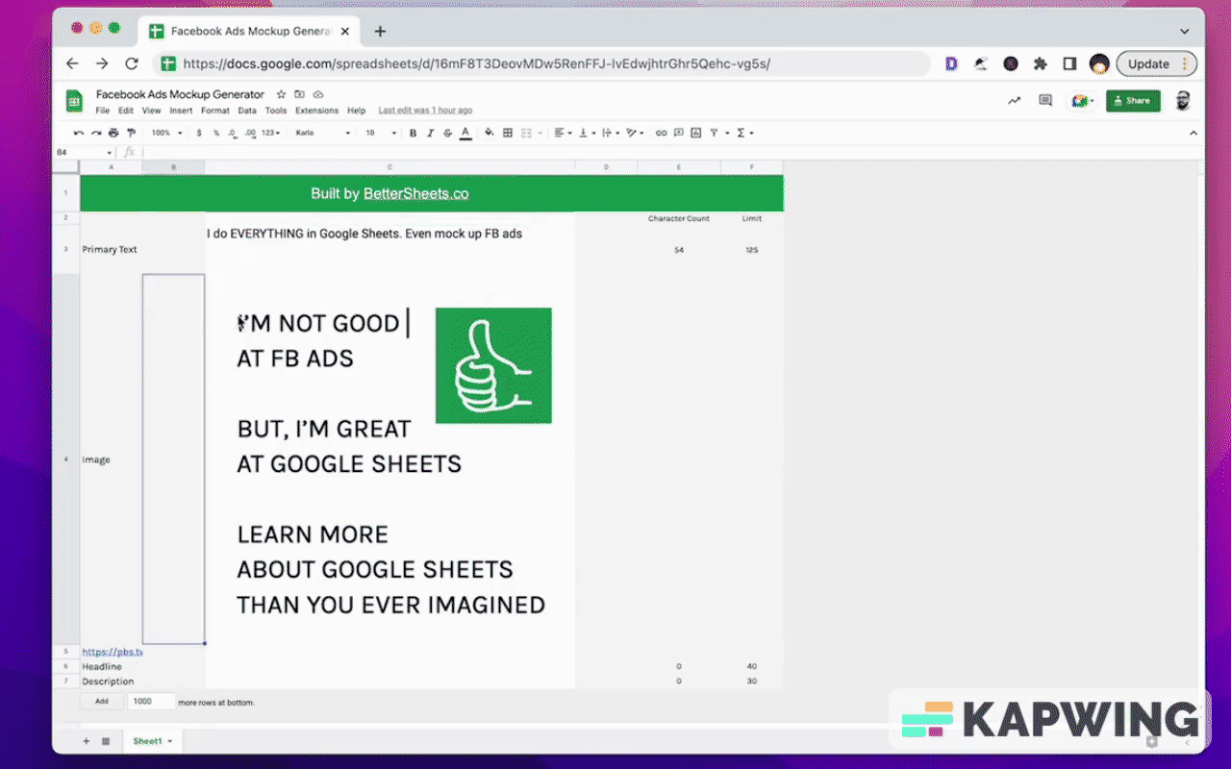
Task: Toggle strikethrough formatting
Action: (x=447, y=133)
